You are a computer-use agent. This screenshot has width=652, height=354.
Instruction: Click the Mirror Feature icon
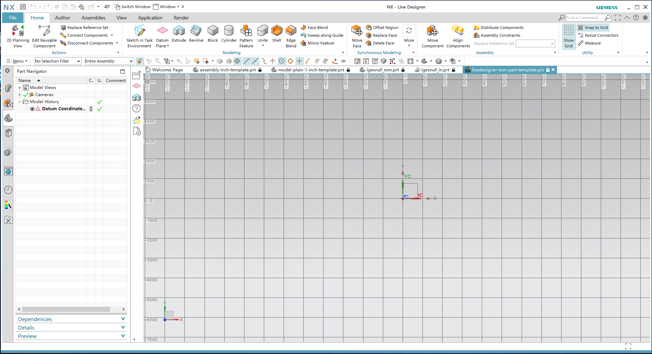pos(303,43)
